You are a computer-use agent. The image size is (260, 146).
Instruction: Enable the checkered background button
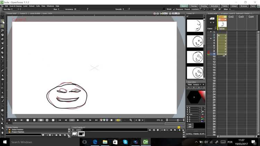point(53,120)
